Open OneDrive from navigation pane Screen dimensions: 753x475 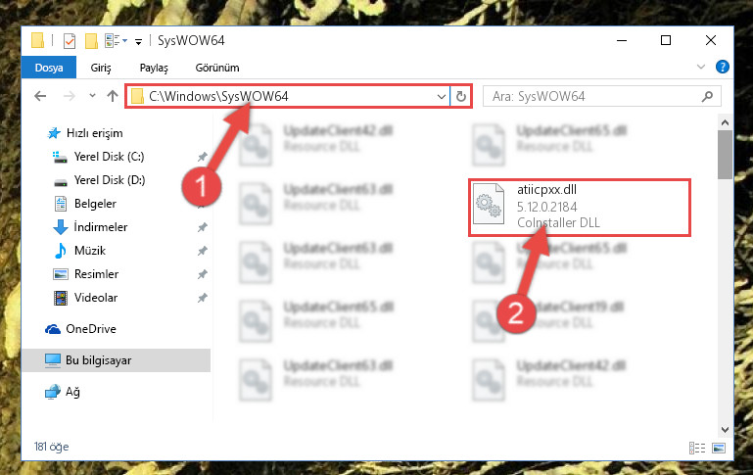coord(91,329)
